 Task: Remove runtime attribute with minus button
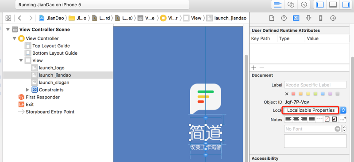click(262, 68)
